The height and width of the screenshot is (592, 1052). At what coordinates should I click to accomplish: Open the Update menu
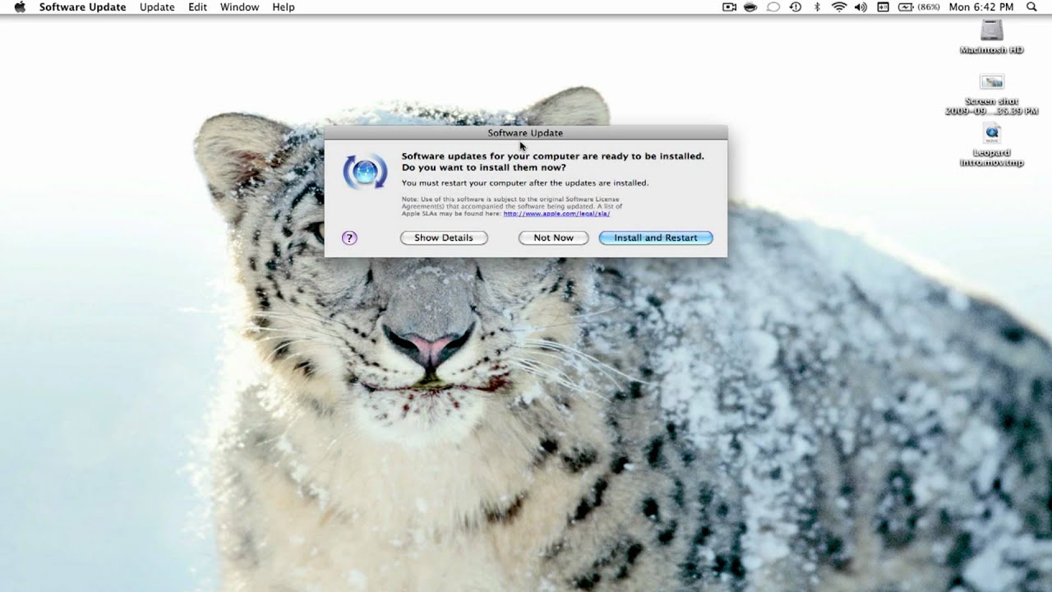coord(157,7)
